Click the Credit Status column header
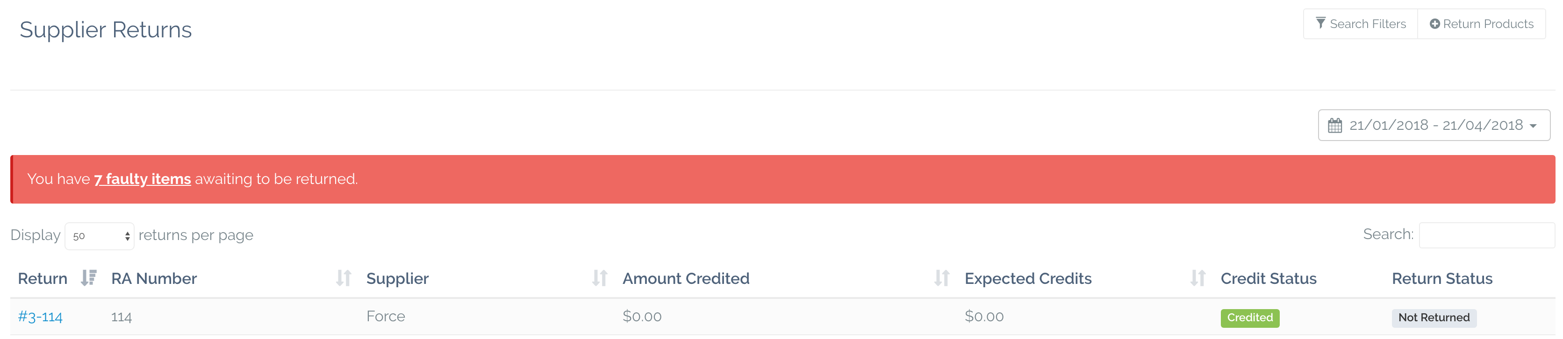This screenshot has height=339, width=1563. (1268, 278)
